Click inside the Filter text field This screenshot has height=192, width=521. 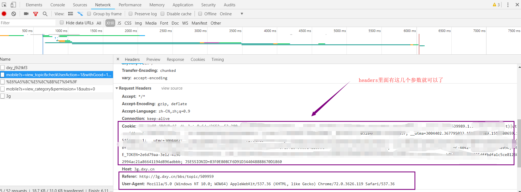28,23
